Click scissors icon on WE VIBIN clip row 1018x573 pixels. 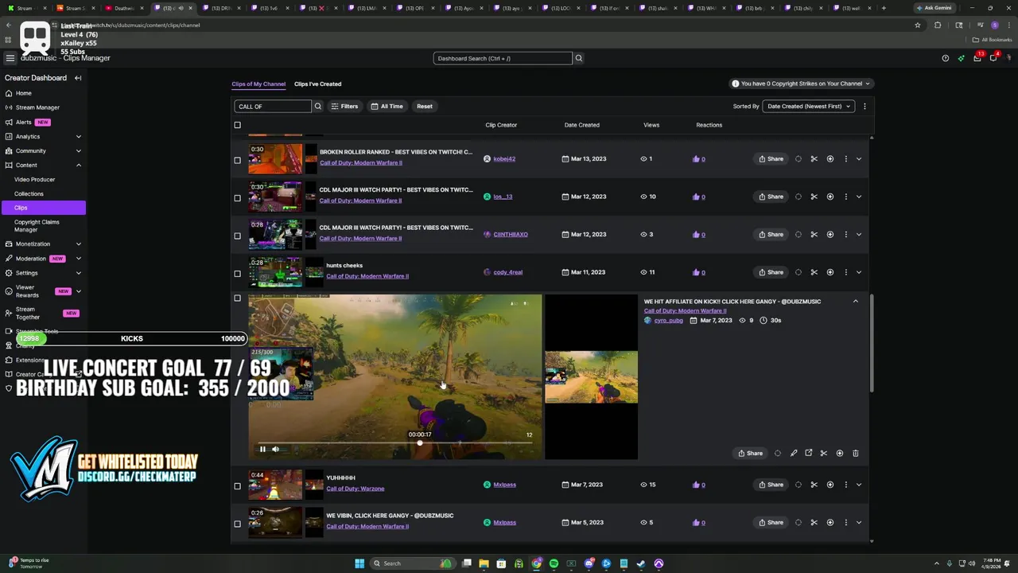tap(814, 523)
